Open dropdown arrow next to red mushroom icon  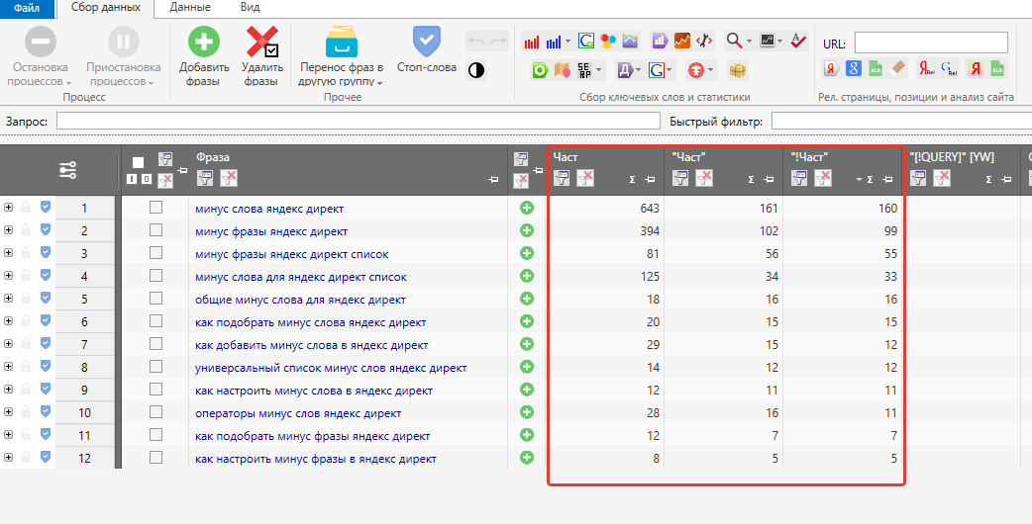pyautogui.click(x=711, y=69)
